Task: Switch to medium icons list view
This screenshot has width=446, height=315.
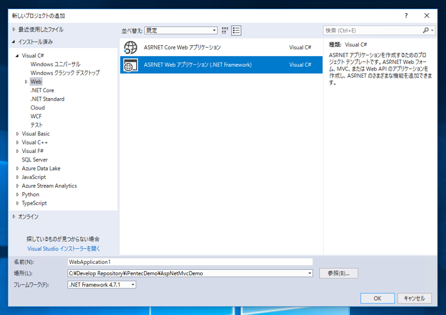Action: click(x=236, y=31)
